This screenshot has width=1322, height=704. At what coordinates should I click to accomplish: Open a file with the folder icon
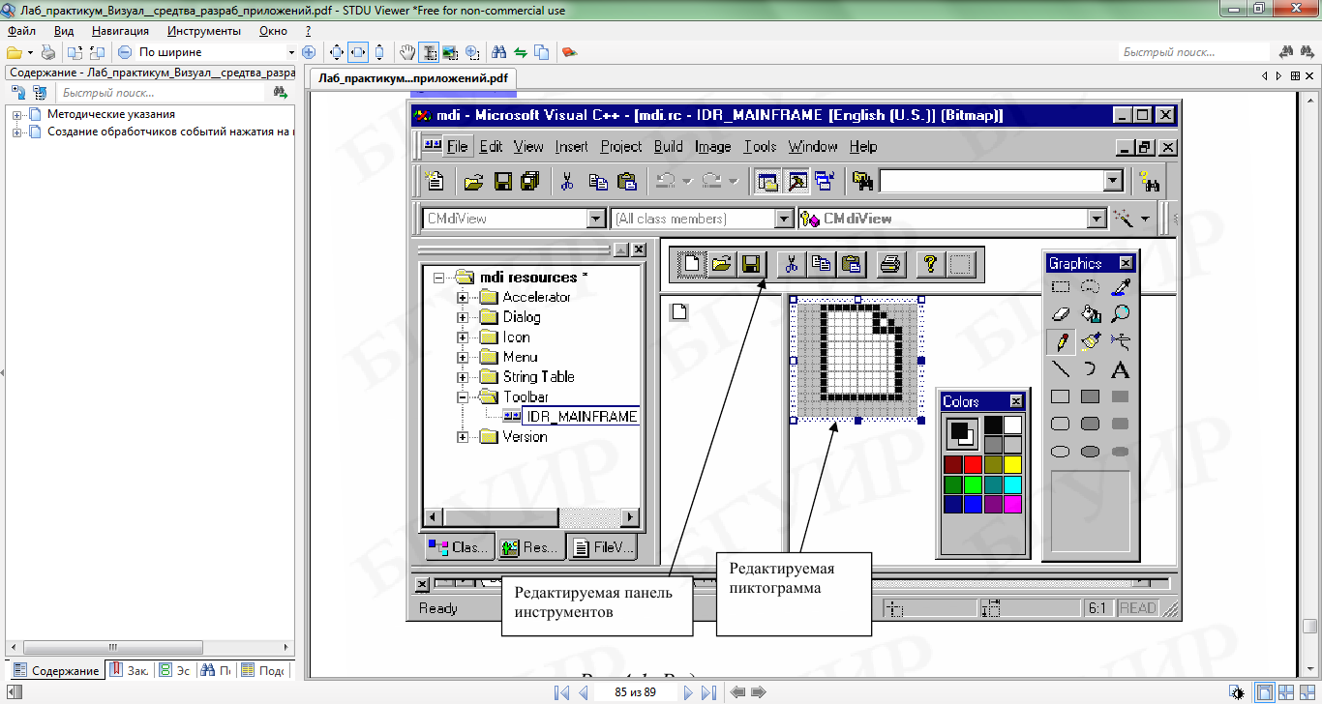point(15,52)
